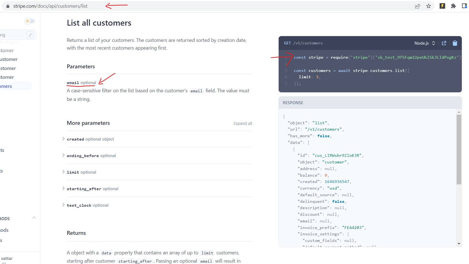Click the stripe.com address bar URL
Image resolution: width=469 pixels, height=264 pixels.
click(50, 6)
